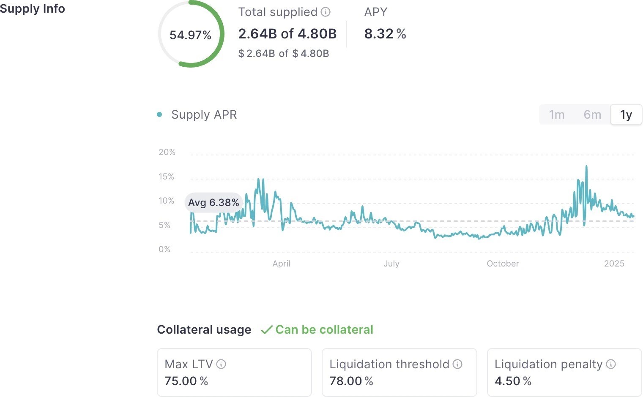Expand the Supply Info section
This screenshot has width=643, height=397.
(33, 8)
